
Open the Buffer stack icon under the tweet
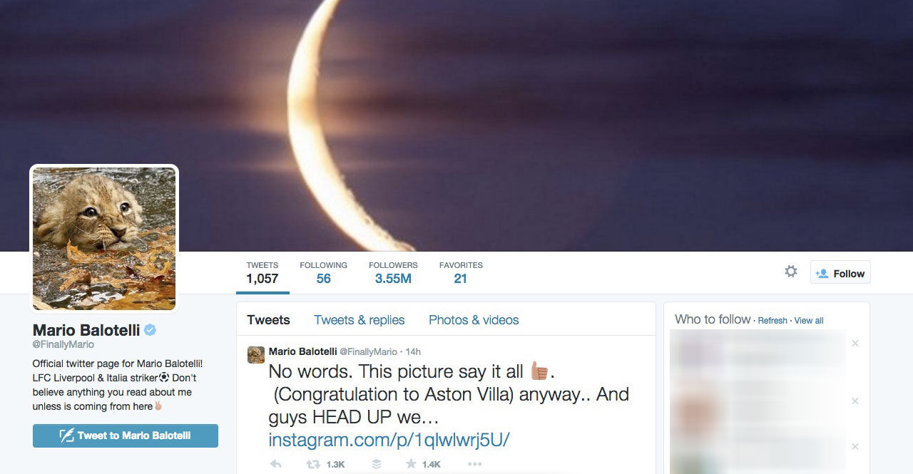coord(377,464)
